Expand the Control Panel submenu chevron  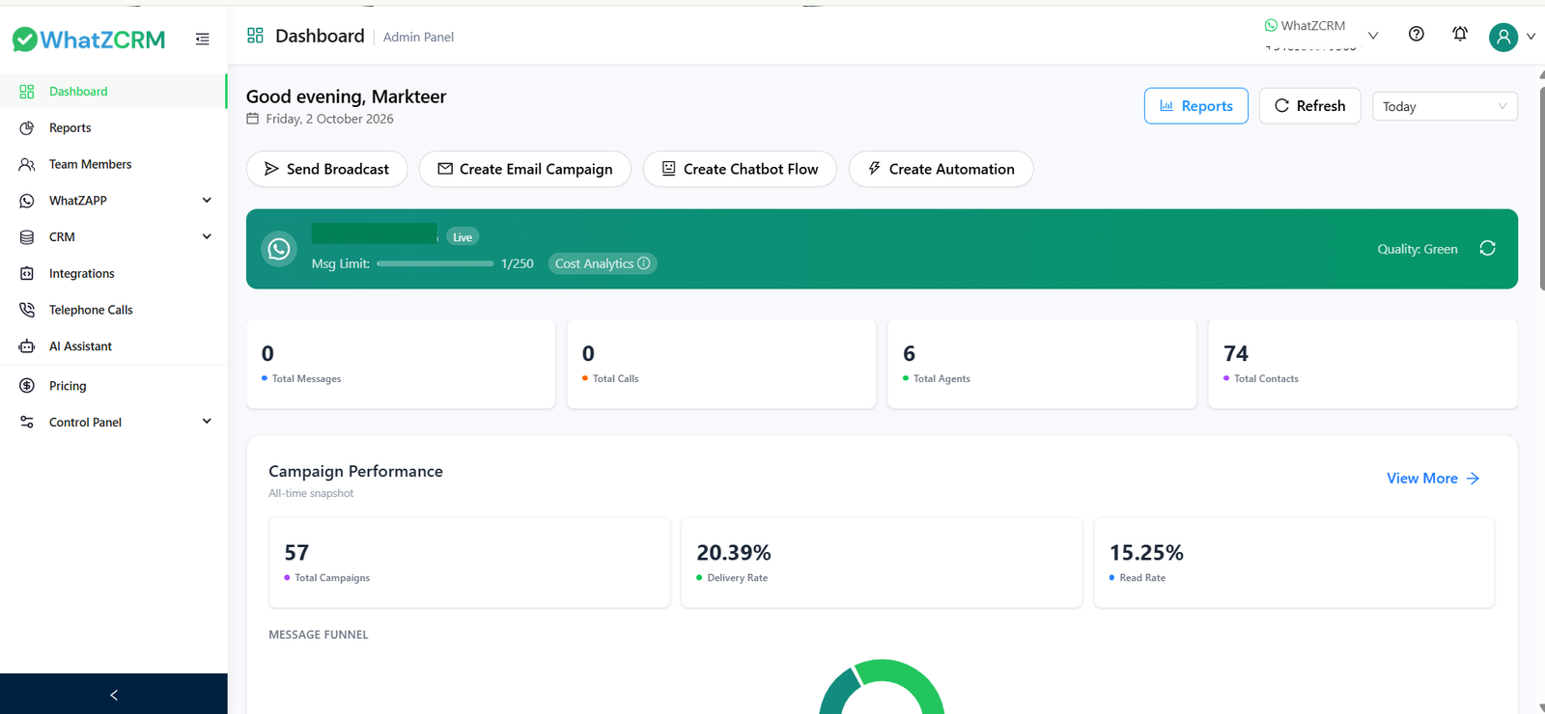point(207,422)
